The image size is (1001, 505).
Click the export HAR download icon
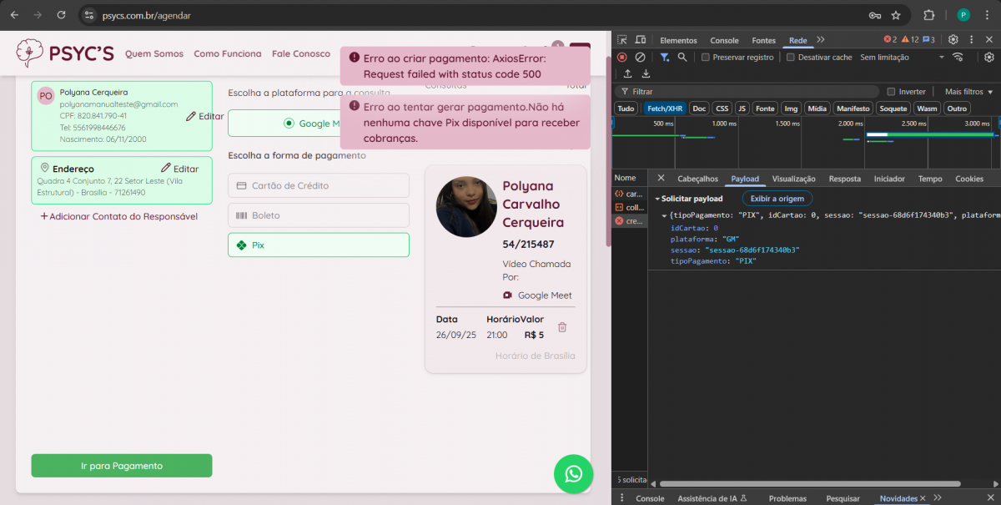coord(646,73)
